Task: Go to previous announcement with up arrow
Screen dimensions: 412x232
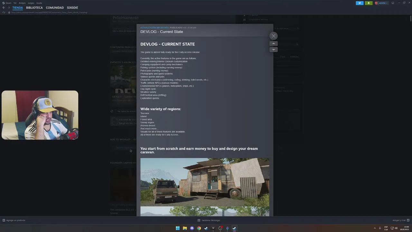Action: coord(273,43)
